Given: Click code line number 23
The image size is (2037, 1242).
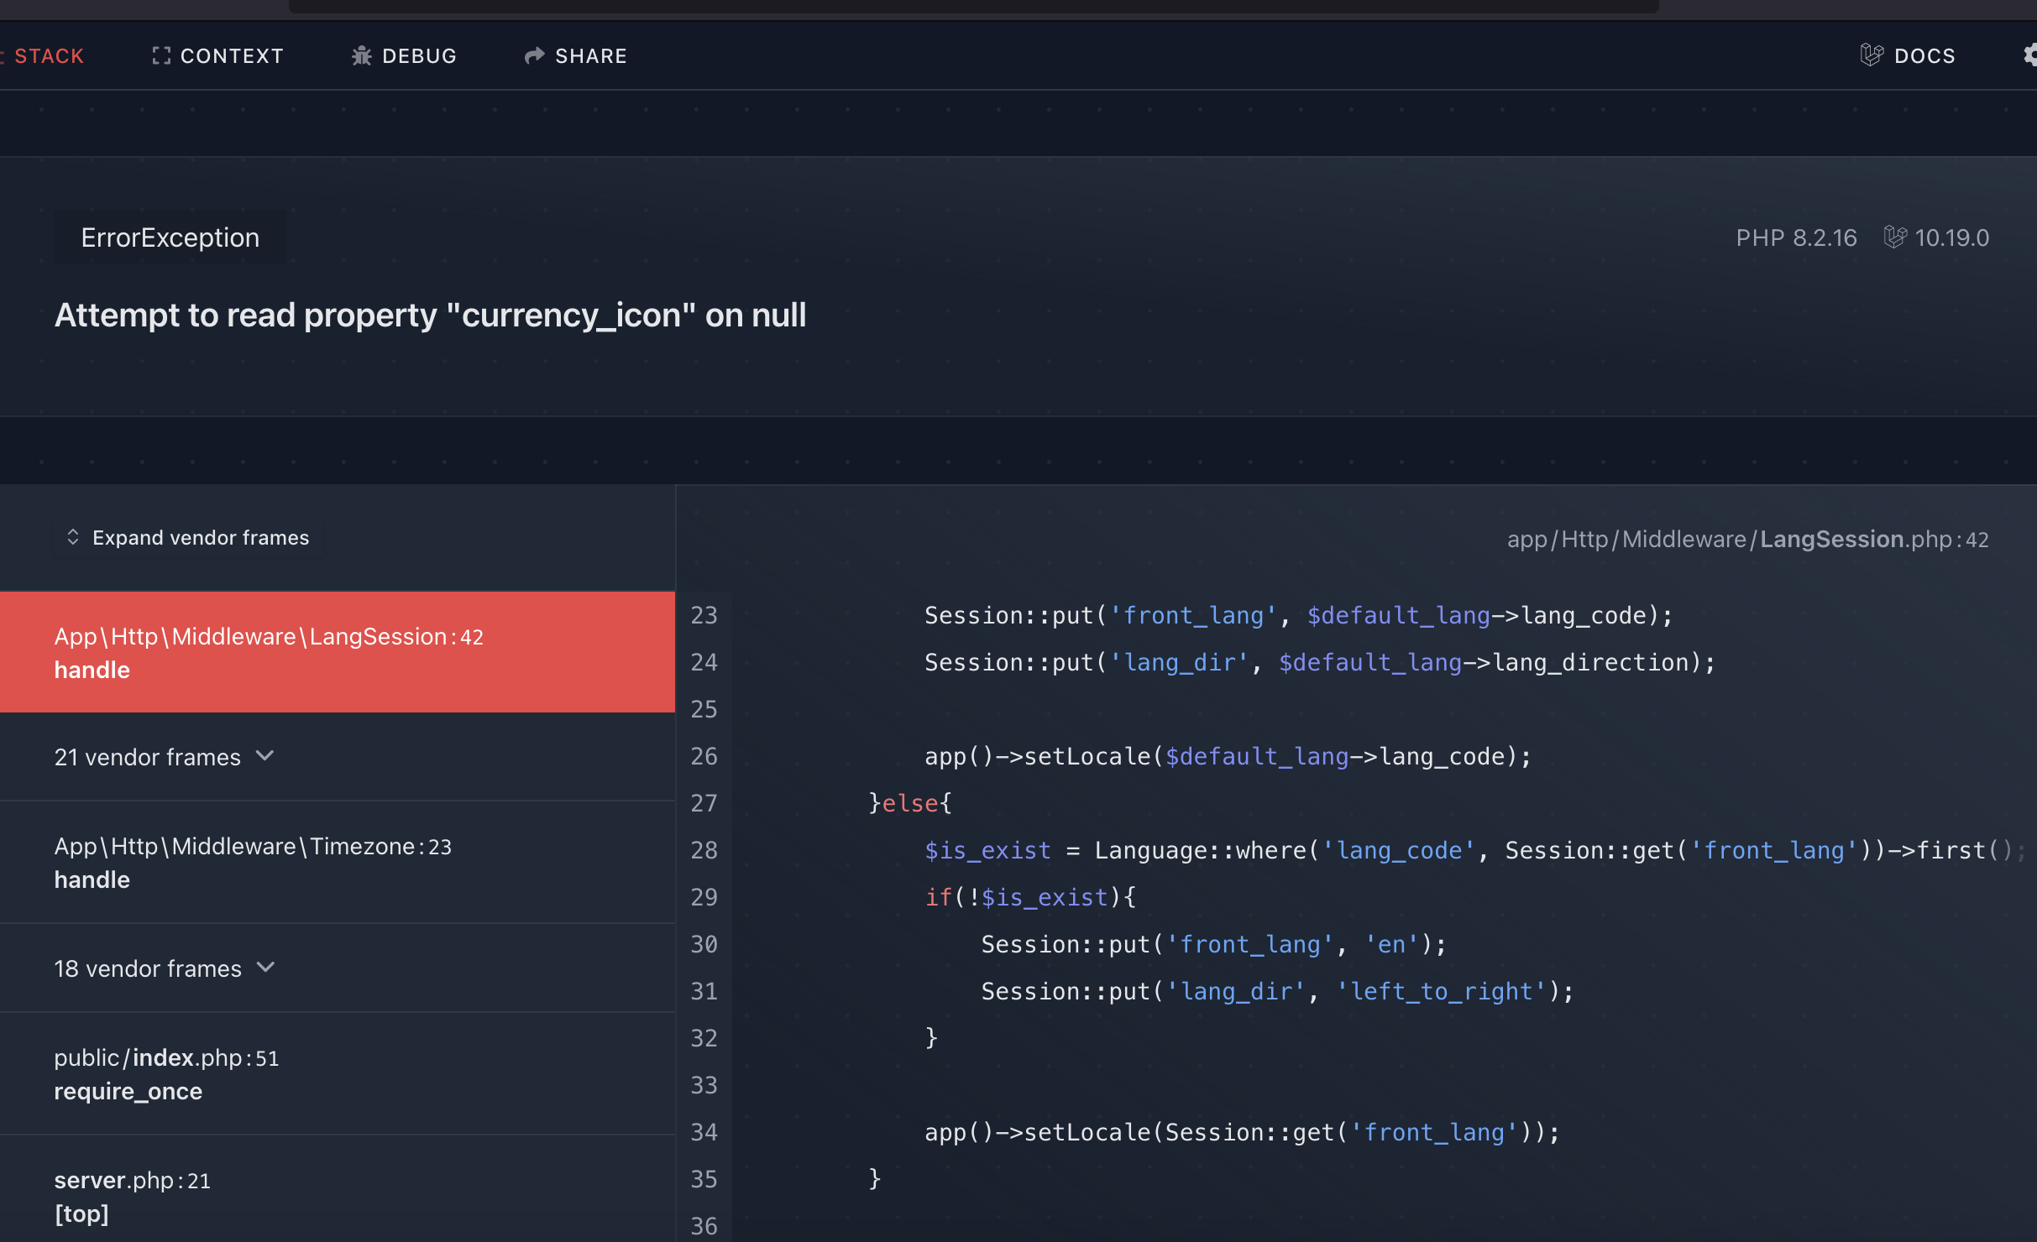Looking at the screenshot, I should pyautogui.click(x=704, y=615).
